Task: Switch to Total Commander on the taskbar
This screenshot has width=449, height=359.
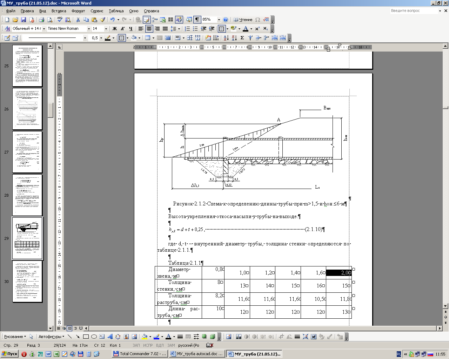Action: 140,354
